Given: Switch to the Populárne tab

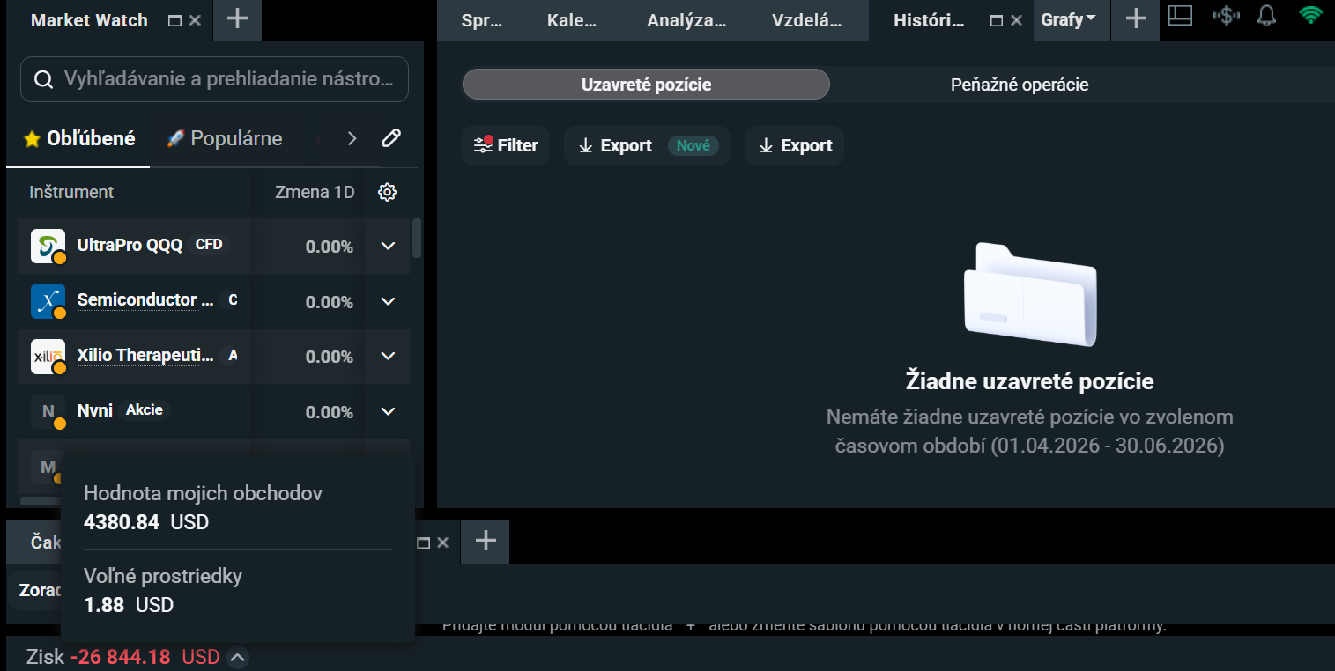Looking at the screenshot, I should coord(225,138).
